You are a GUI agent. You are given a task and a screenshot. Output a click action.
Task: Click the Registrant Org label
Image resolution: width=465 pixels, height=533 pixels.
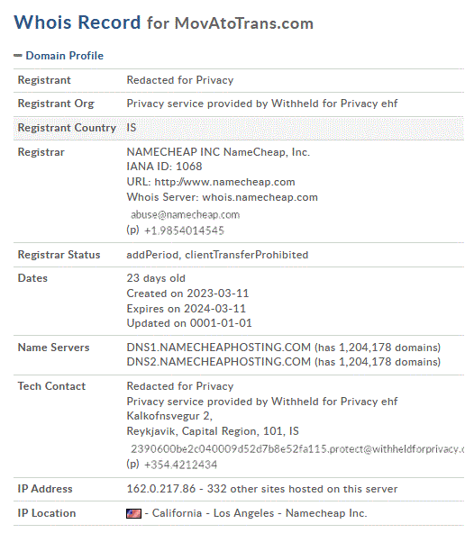pyautogui.click(x=56, y=104)
